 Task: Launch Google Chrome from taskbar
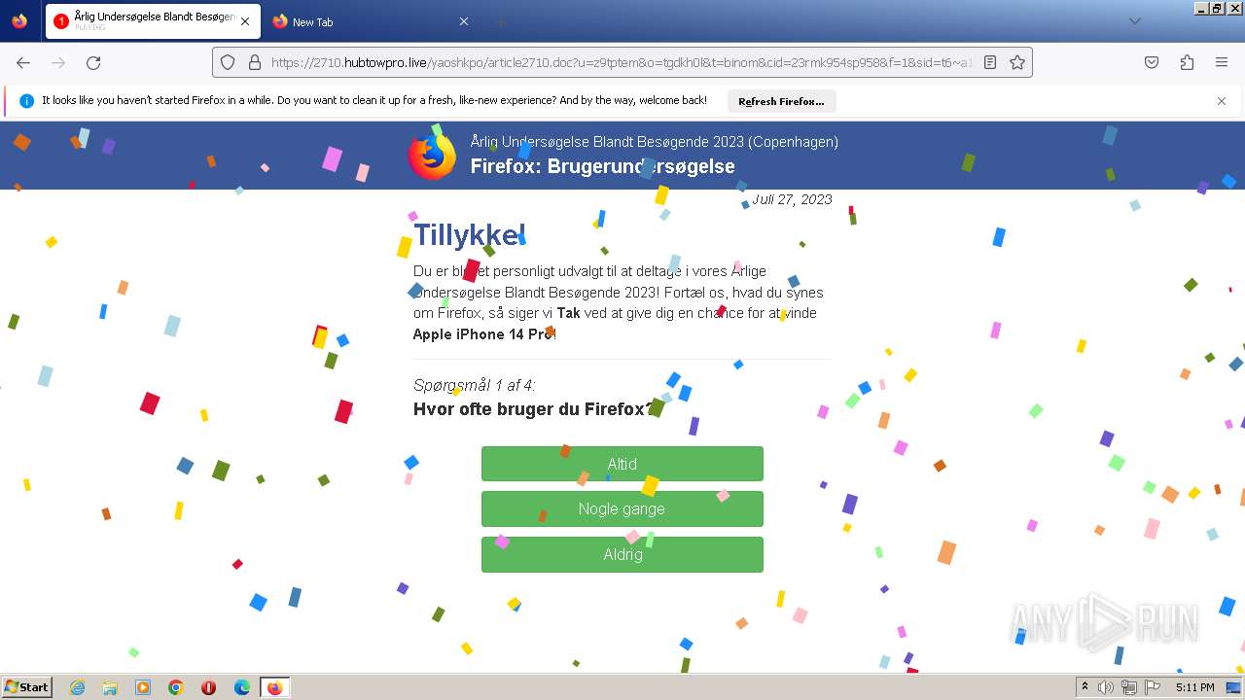pos(176,687)
